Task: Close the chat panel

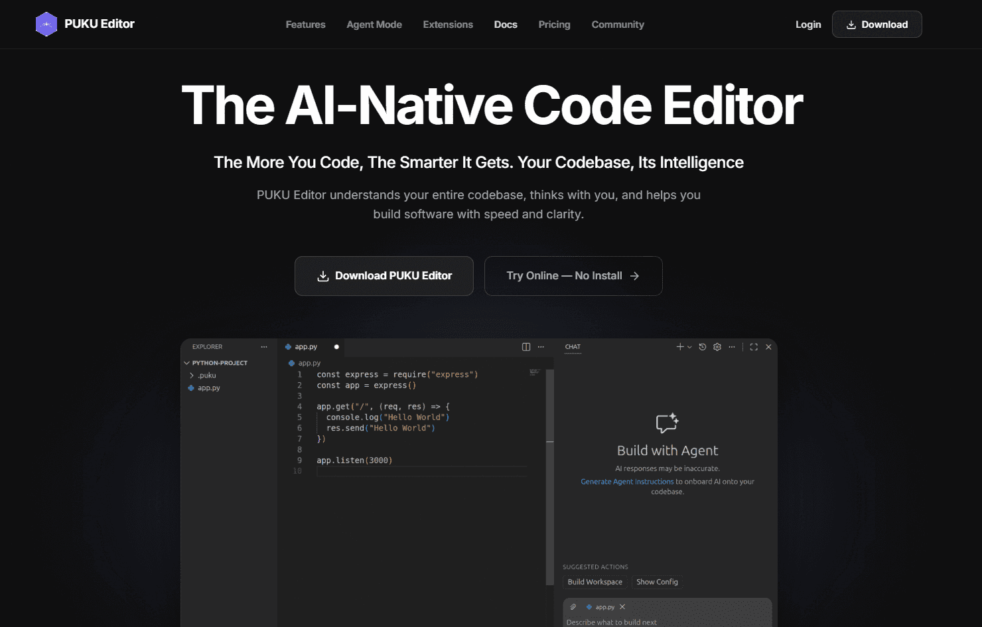Action: click(768, 347)
